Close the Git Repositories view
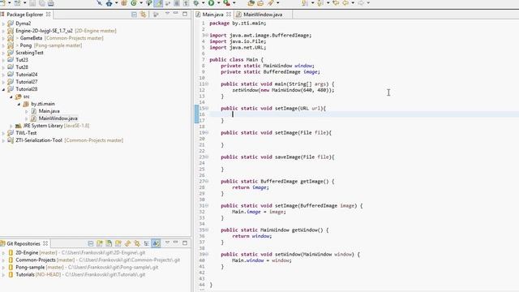The height and width of the screenshot is (292, 519). (x=45, y=243)
